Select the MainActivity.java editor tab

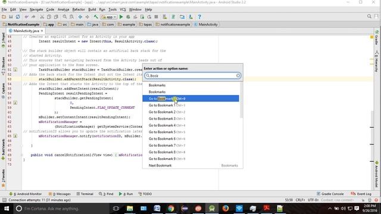(x=26, y=31)
